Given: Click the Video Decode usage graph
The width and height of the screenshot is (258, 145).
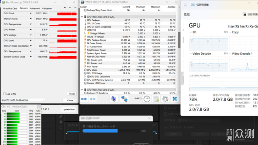Looking at the screenshot, I should point(209,64).
